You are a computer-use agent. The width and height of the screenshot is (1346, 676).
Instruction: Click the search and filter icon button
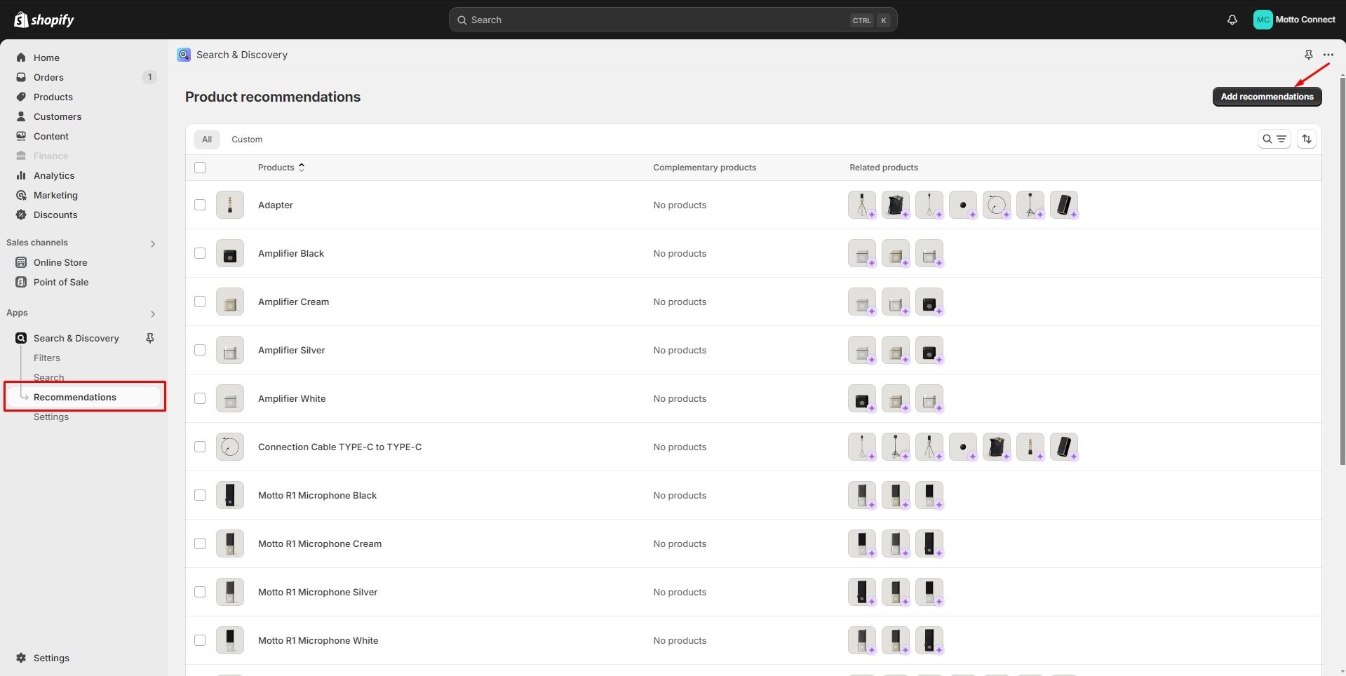click(1274, 139)
